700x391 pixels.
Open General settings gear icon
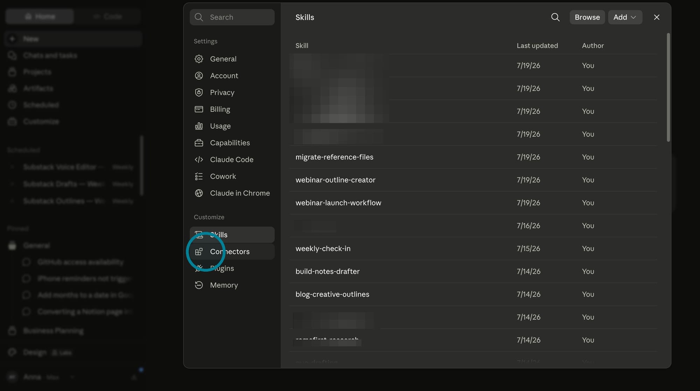point(199,59)
